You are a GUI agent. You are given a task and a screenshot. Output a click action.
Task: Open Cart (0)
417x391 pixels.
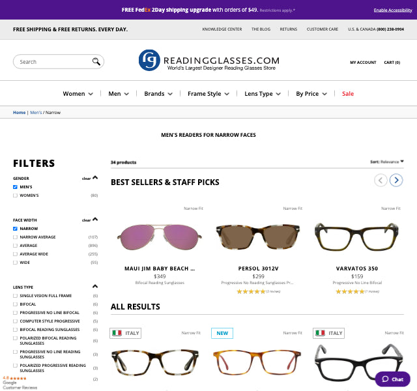click(x=392, y=63)
